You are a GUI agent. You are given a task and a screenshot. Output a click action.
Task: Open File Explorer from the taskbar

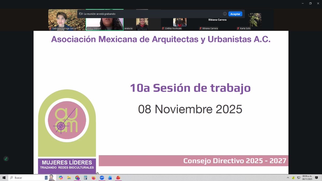69,178
